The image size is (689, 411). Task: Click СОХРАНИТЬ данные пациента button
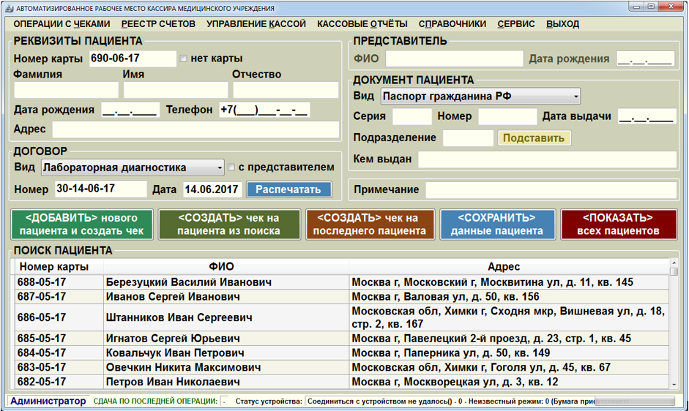[497, 225]
